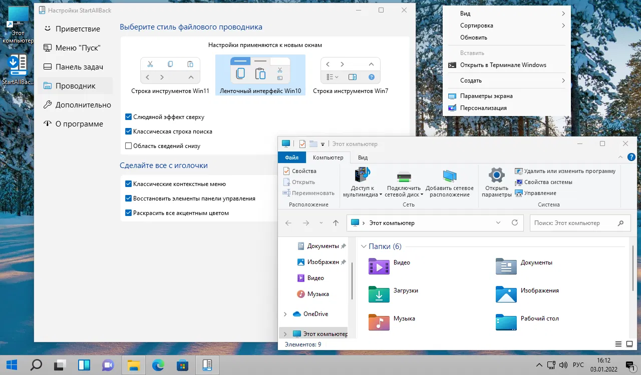Image resolution: width=641 pixels, height=375 pixels.
Task: Click the Open Settings gear icon
Action: tap(496, 175)
